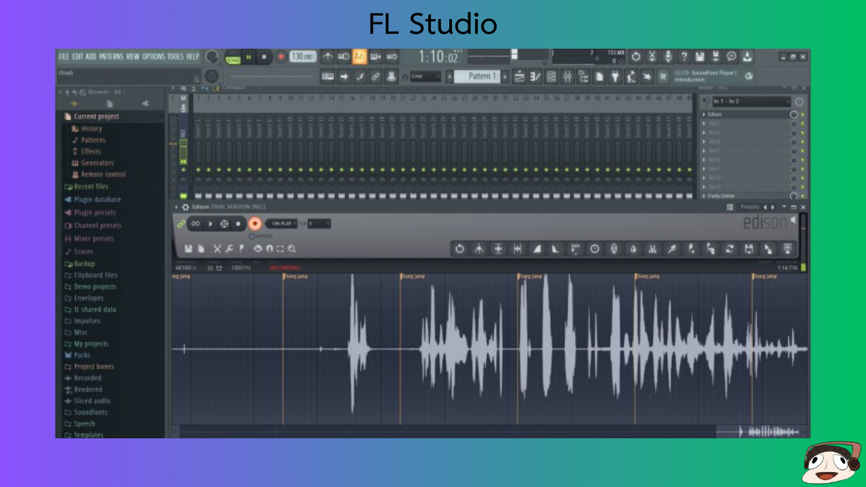Viewport: 866px width, 487px height.
Task: Open the playlist view icon
Action: (520, 76)
